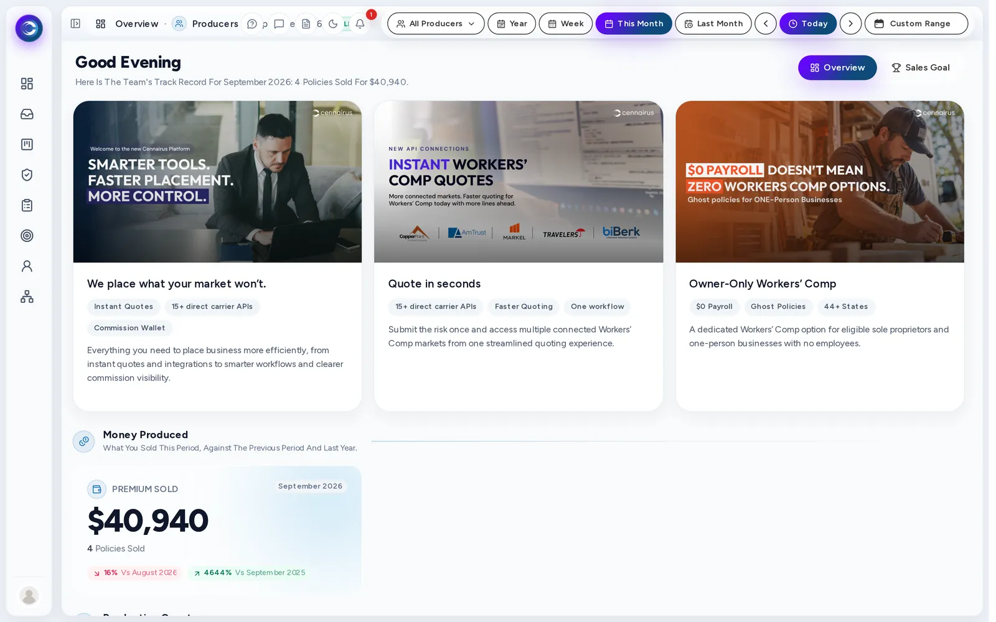Click 'We place what your market won't.' heading
996x622 pixels.
[x=177, y=284]
